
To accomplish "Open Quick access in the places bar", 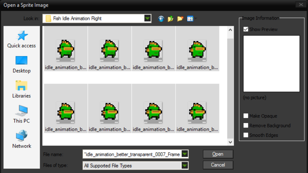I will tap(22, 39).
